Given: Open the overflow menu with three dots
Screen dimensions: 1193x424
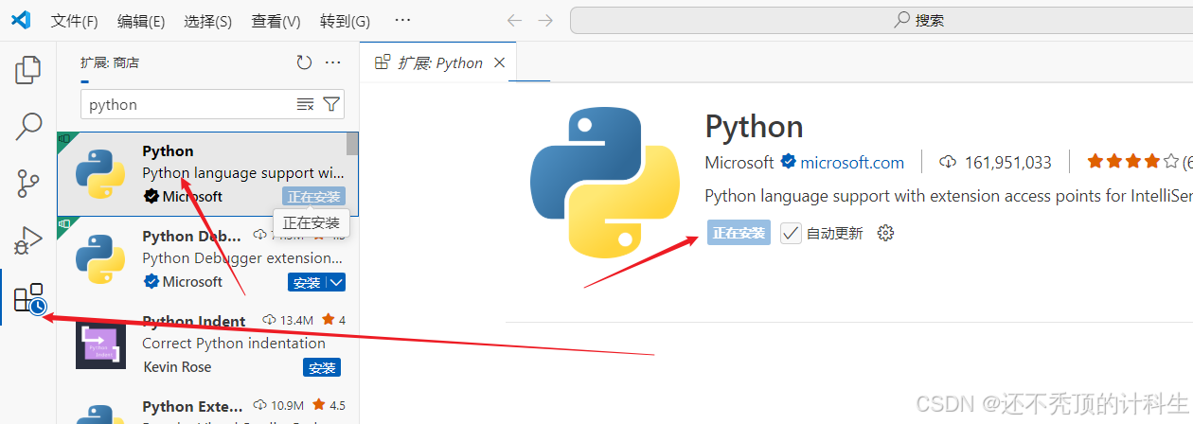Looking at the screenshot, I should click(x=402, y=21).
